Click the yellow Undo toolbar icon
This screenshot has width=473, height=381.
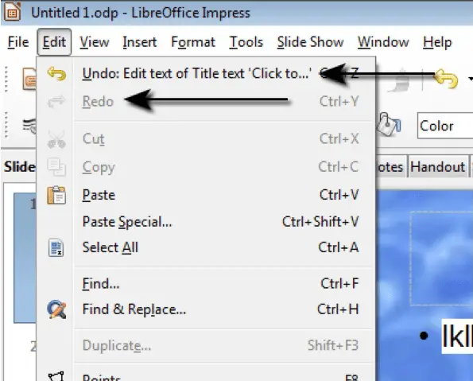pyautogui.click(x=445, y=79)
